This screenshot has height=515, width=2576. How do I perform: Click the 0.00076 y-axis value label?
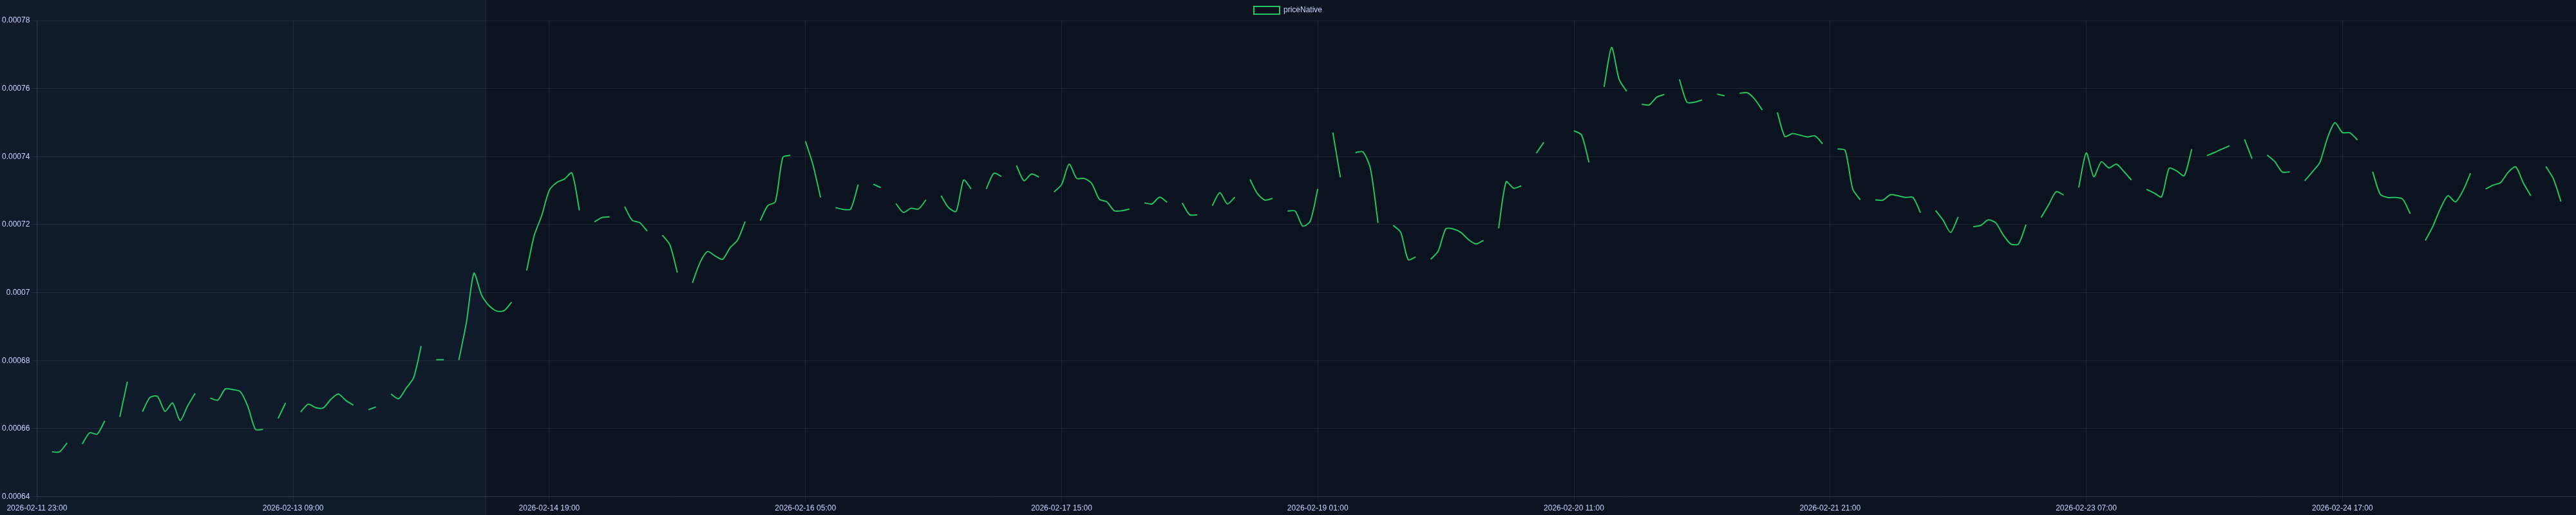click(x=16, y=88)
